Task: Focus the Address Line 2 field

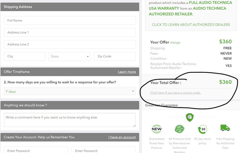Action: click(x=70, y=44)
